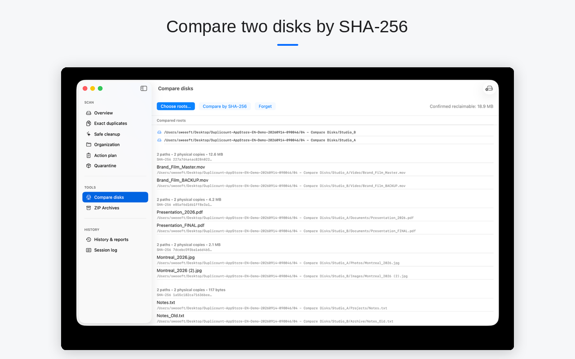Click the ZIP Archives box icon
Image resolution: width=575 pixels, height=359 pixels.
tap(88, 208)
